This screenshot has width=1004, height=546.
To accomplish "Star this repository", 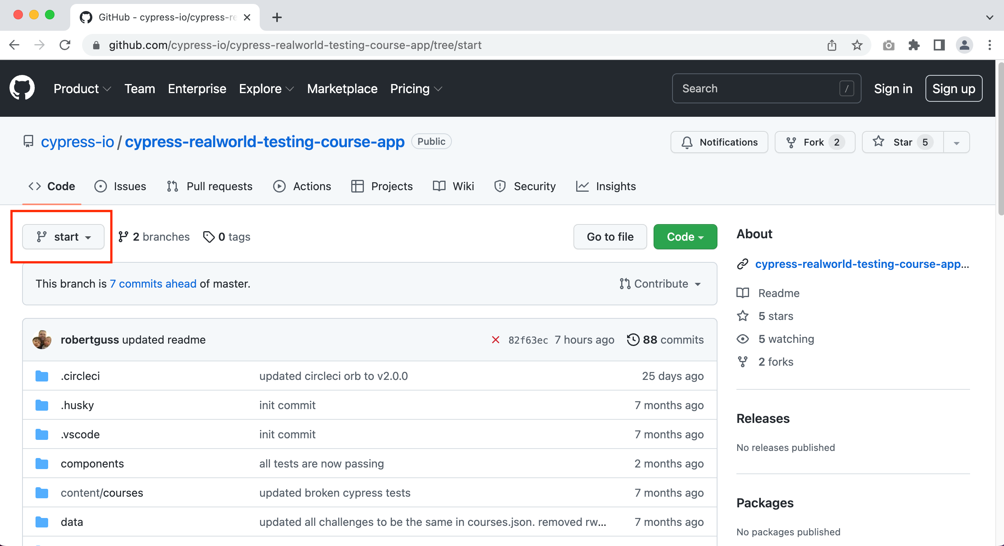I will [x=903, y=142].
